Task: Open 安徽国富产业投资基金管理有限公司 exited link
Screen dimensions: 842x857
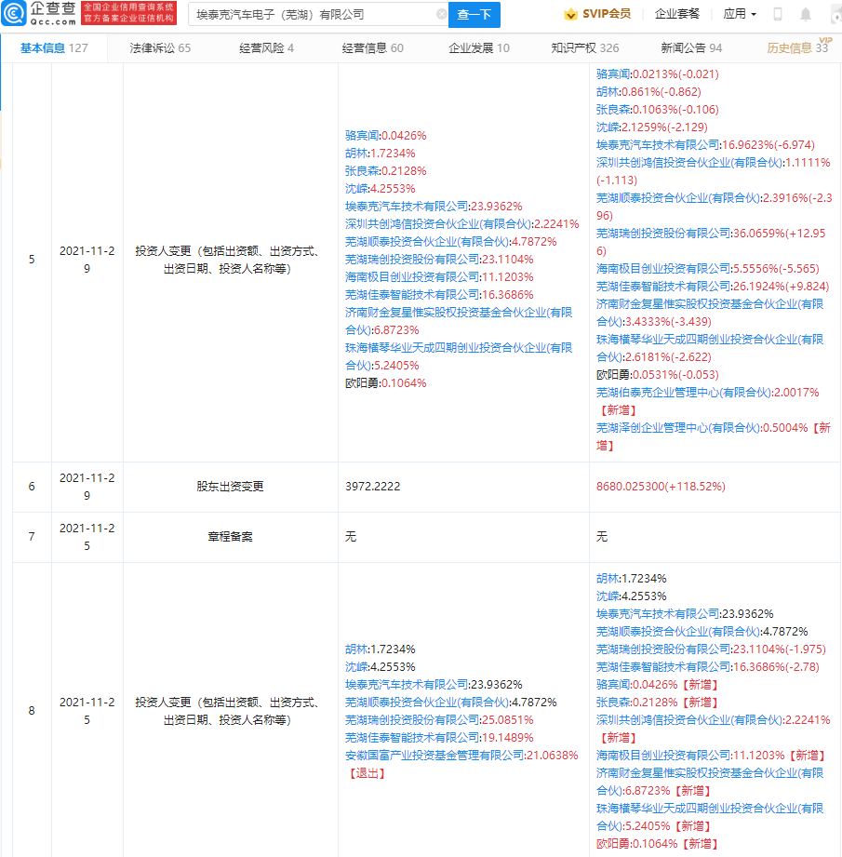Action: (434, 756)
